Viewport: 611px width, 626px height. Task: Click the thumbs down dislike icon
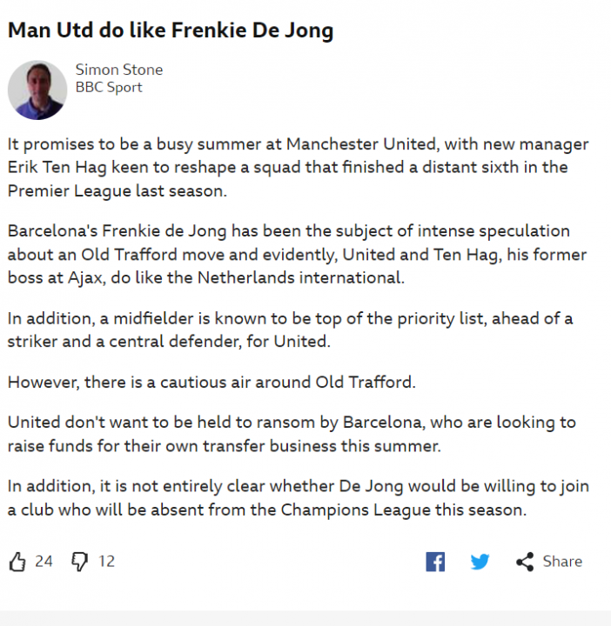click(79, 562)
